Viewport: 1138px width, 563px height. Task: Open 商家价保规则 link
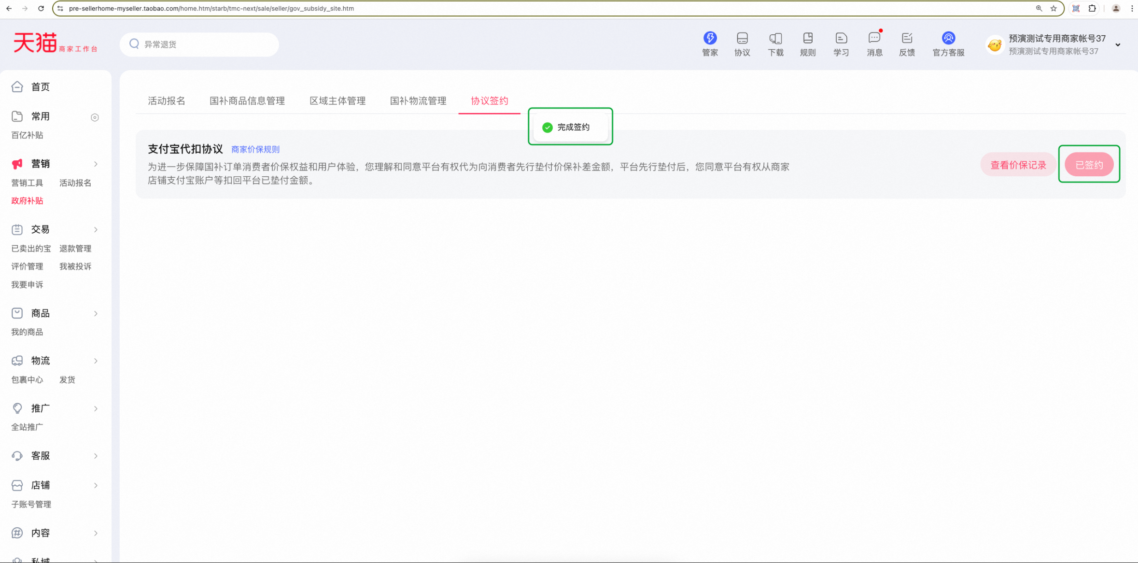[x=255, y=149]
